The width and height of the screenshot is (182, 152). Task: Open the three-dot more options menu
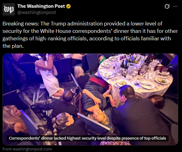coord(175,7)
